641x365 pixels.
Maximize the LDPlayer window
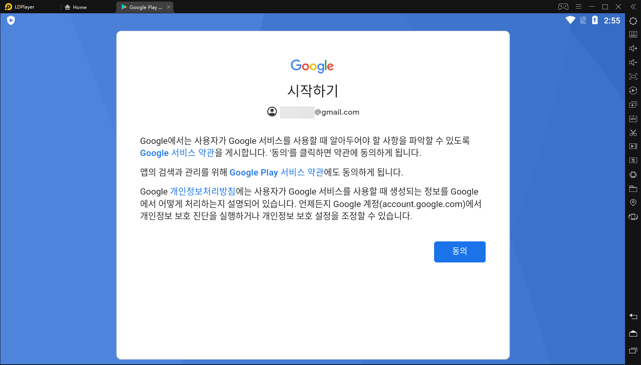point(605,7)
